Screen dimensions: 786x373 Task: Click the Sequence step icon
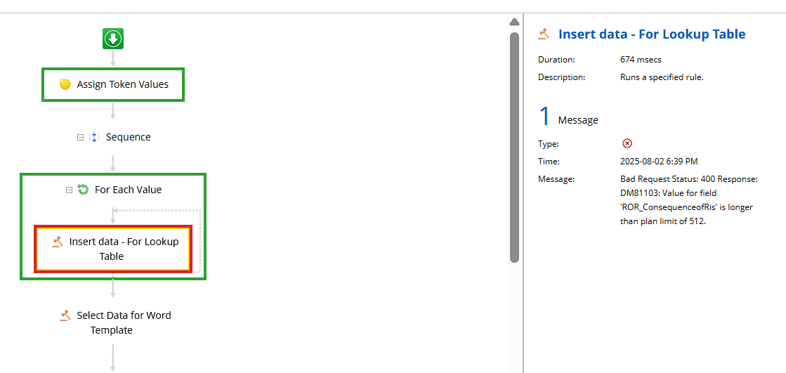point(93,137)
